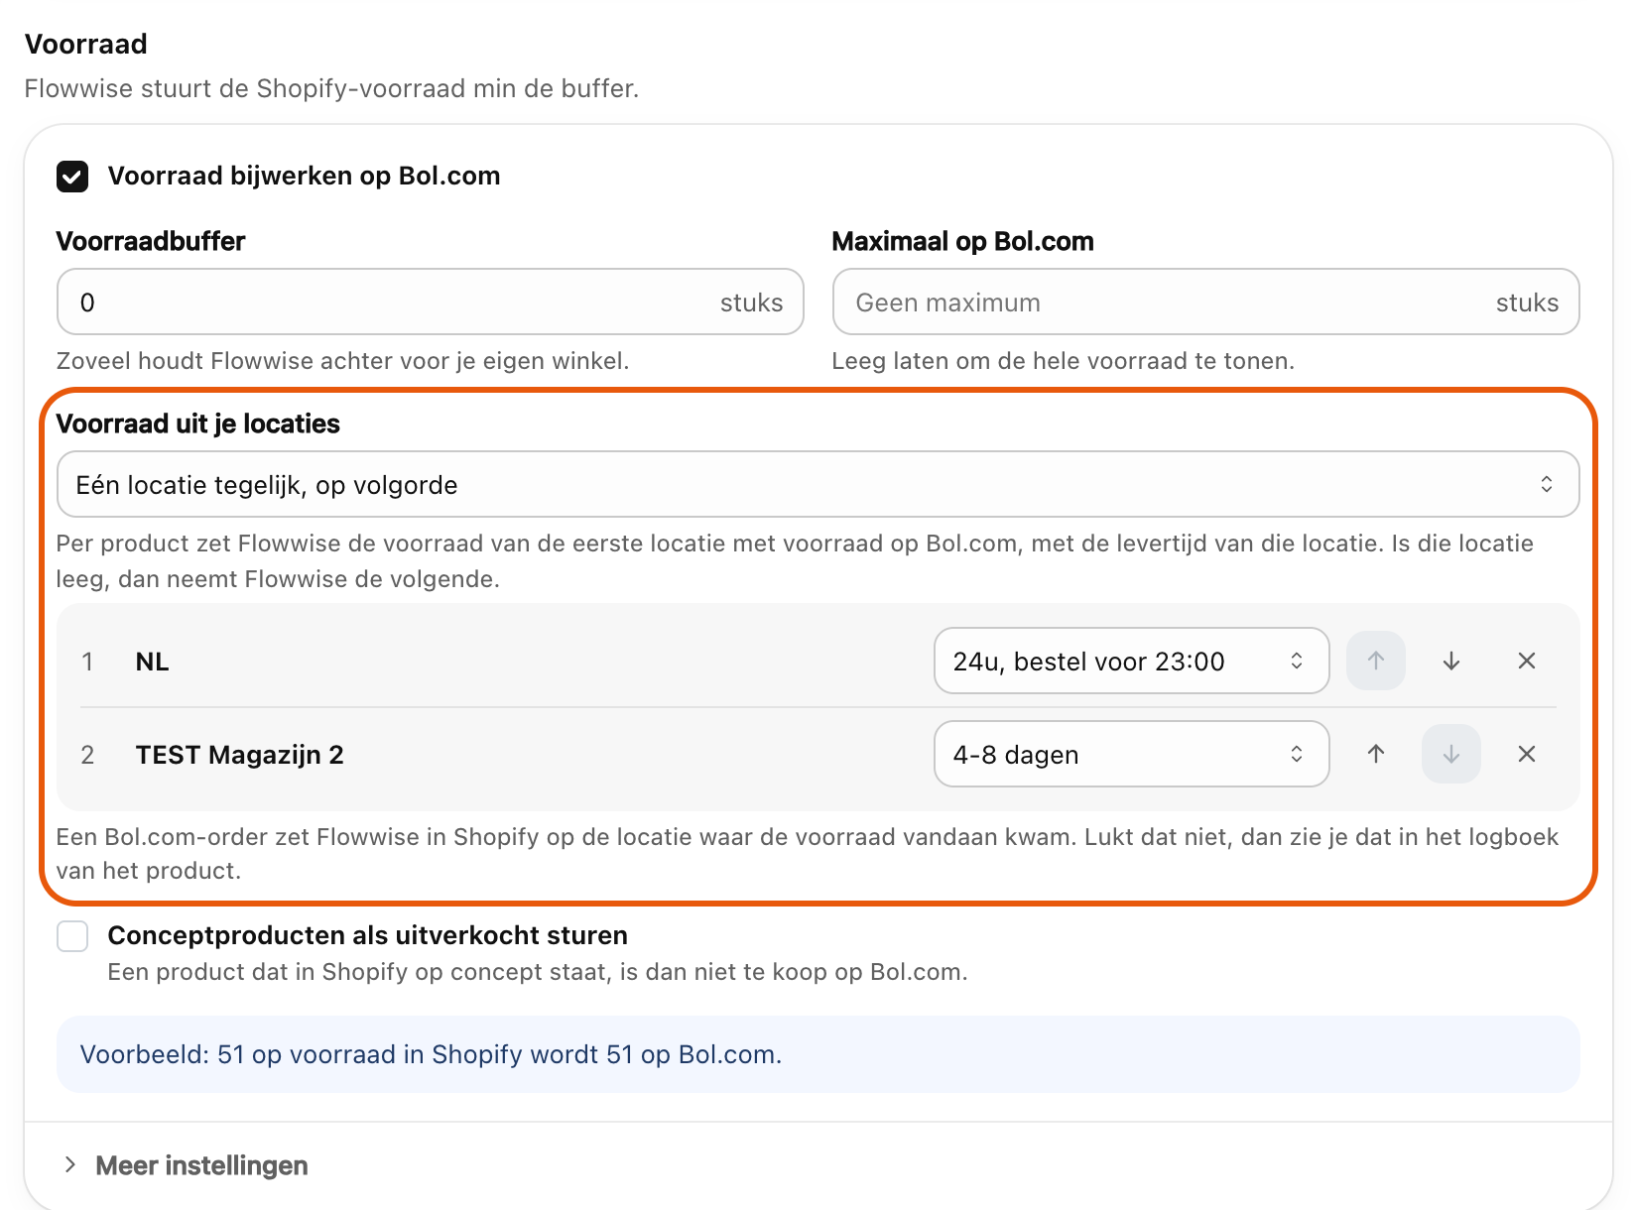
Task: Click the 'Zoveel houdt Flowwise achter' hint
Action: click(342, 361)
